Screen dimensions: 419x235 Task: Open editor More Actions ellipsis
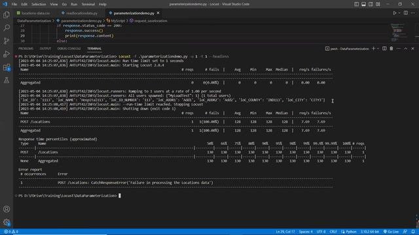pos(413,13)
